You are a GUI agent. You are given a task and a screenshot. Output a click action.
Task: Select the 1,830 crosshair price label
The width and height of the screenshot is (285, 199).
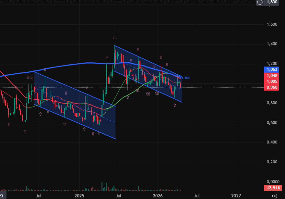272,2
